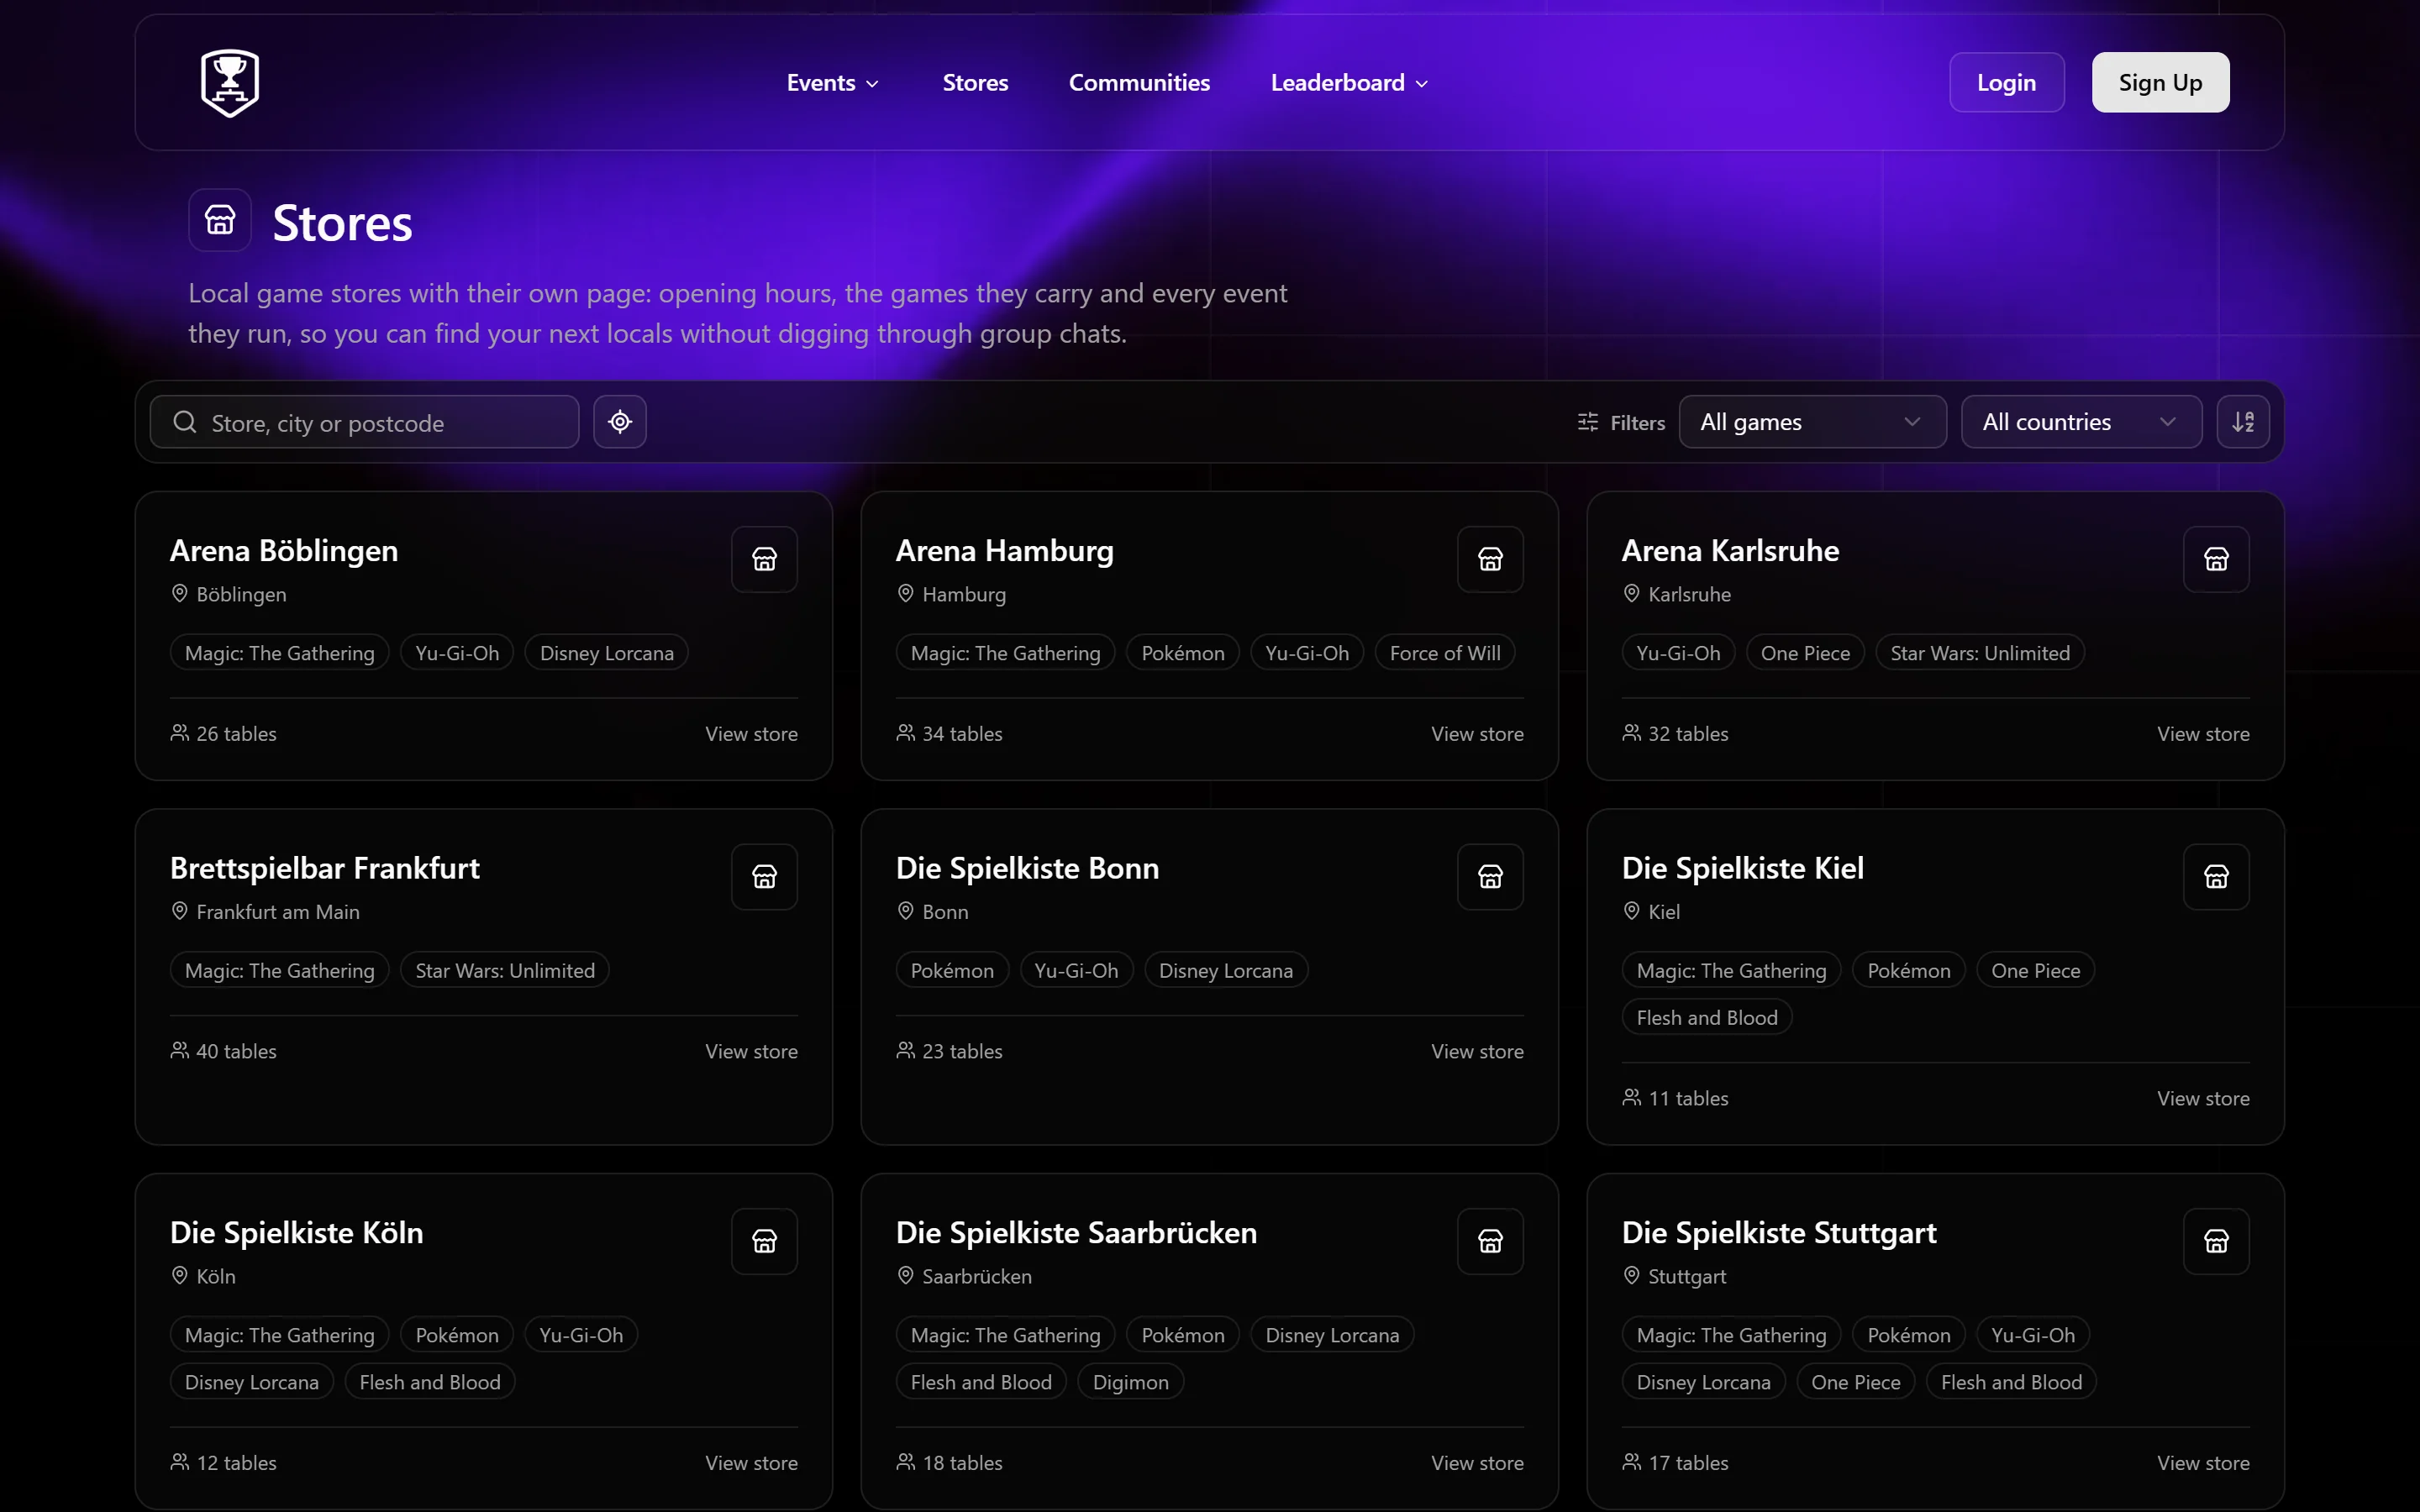Viewport: 2420px width, 1512px height.
Task: Click One Piece tag on Arena Karlsruhe
Action: point(1805,653)
